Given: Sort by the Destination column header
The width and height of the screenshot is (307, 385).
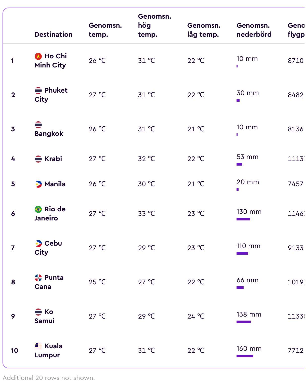Looking at the screenshot, I should coord(53,34).
